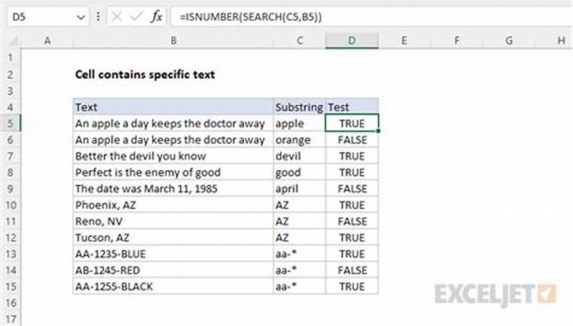Click the Cancel X icon in formula bar
Viewport: 573px width, 326px height.
[117, 16]
